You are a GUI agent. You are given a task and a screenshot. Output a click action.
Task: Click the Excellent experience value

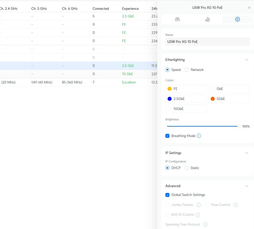point(129,82)
